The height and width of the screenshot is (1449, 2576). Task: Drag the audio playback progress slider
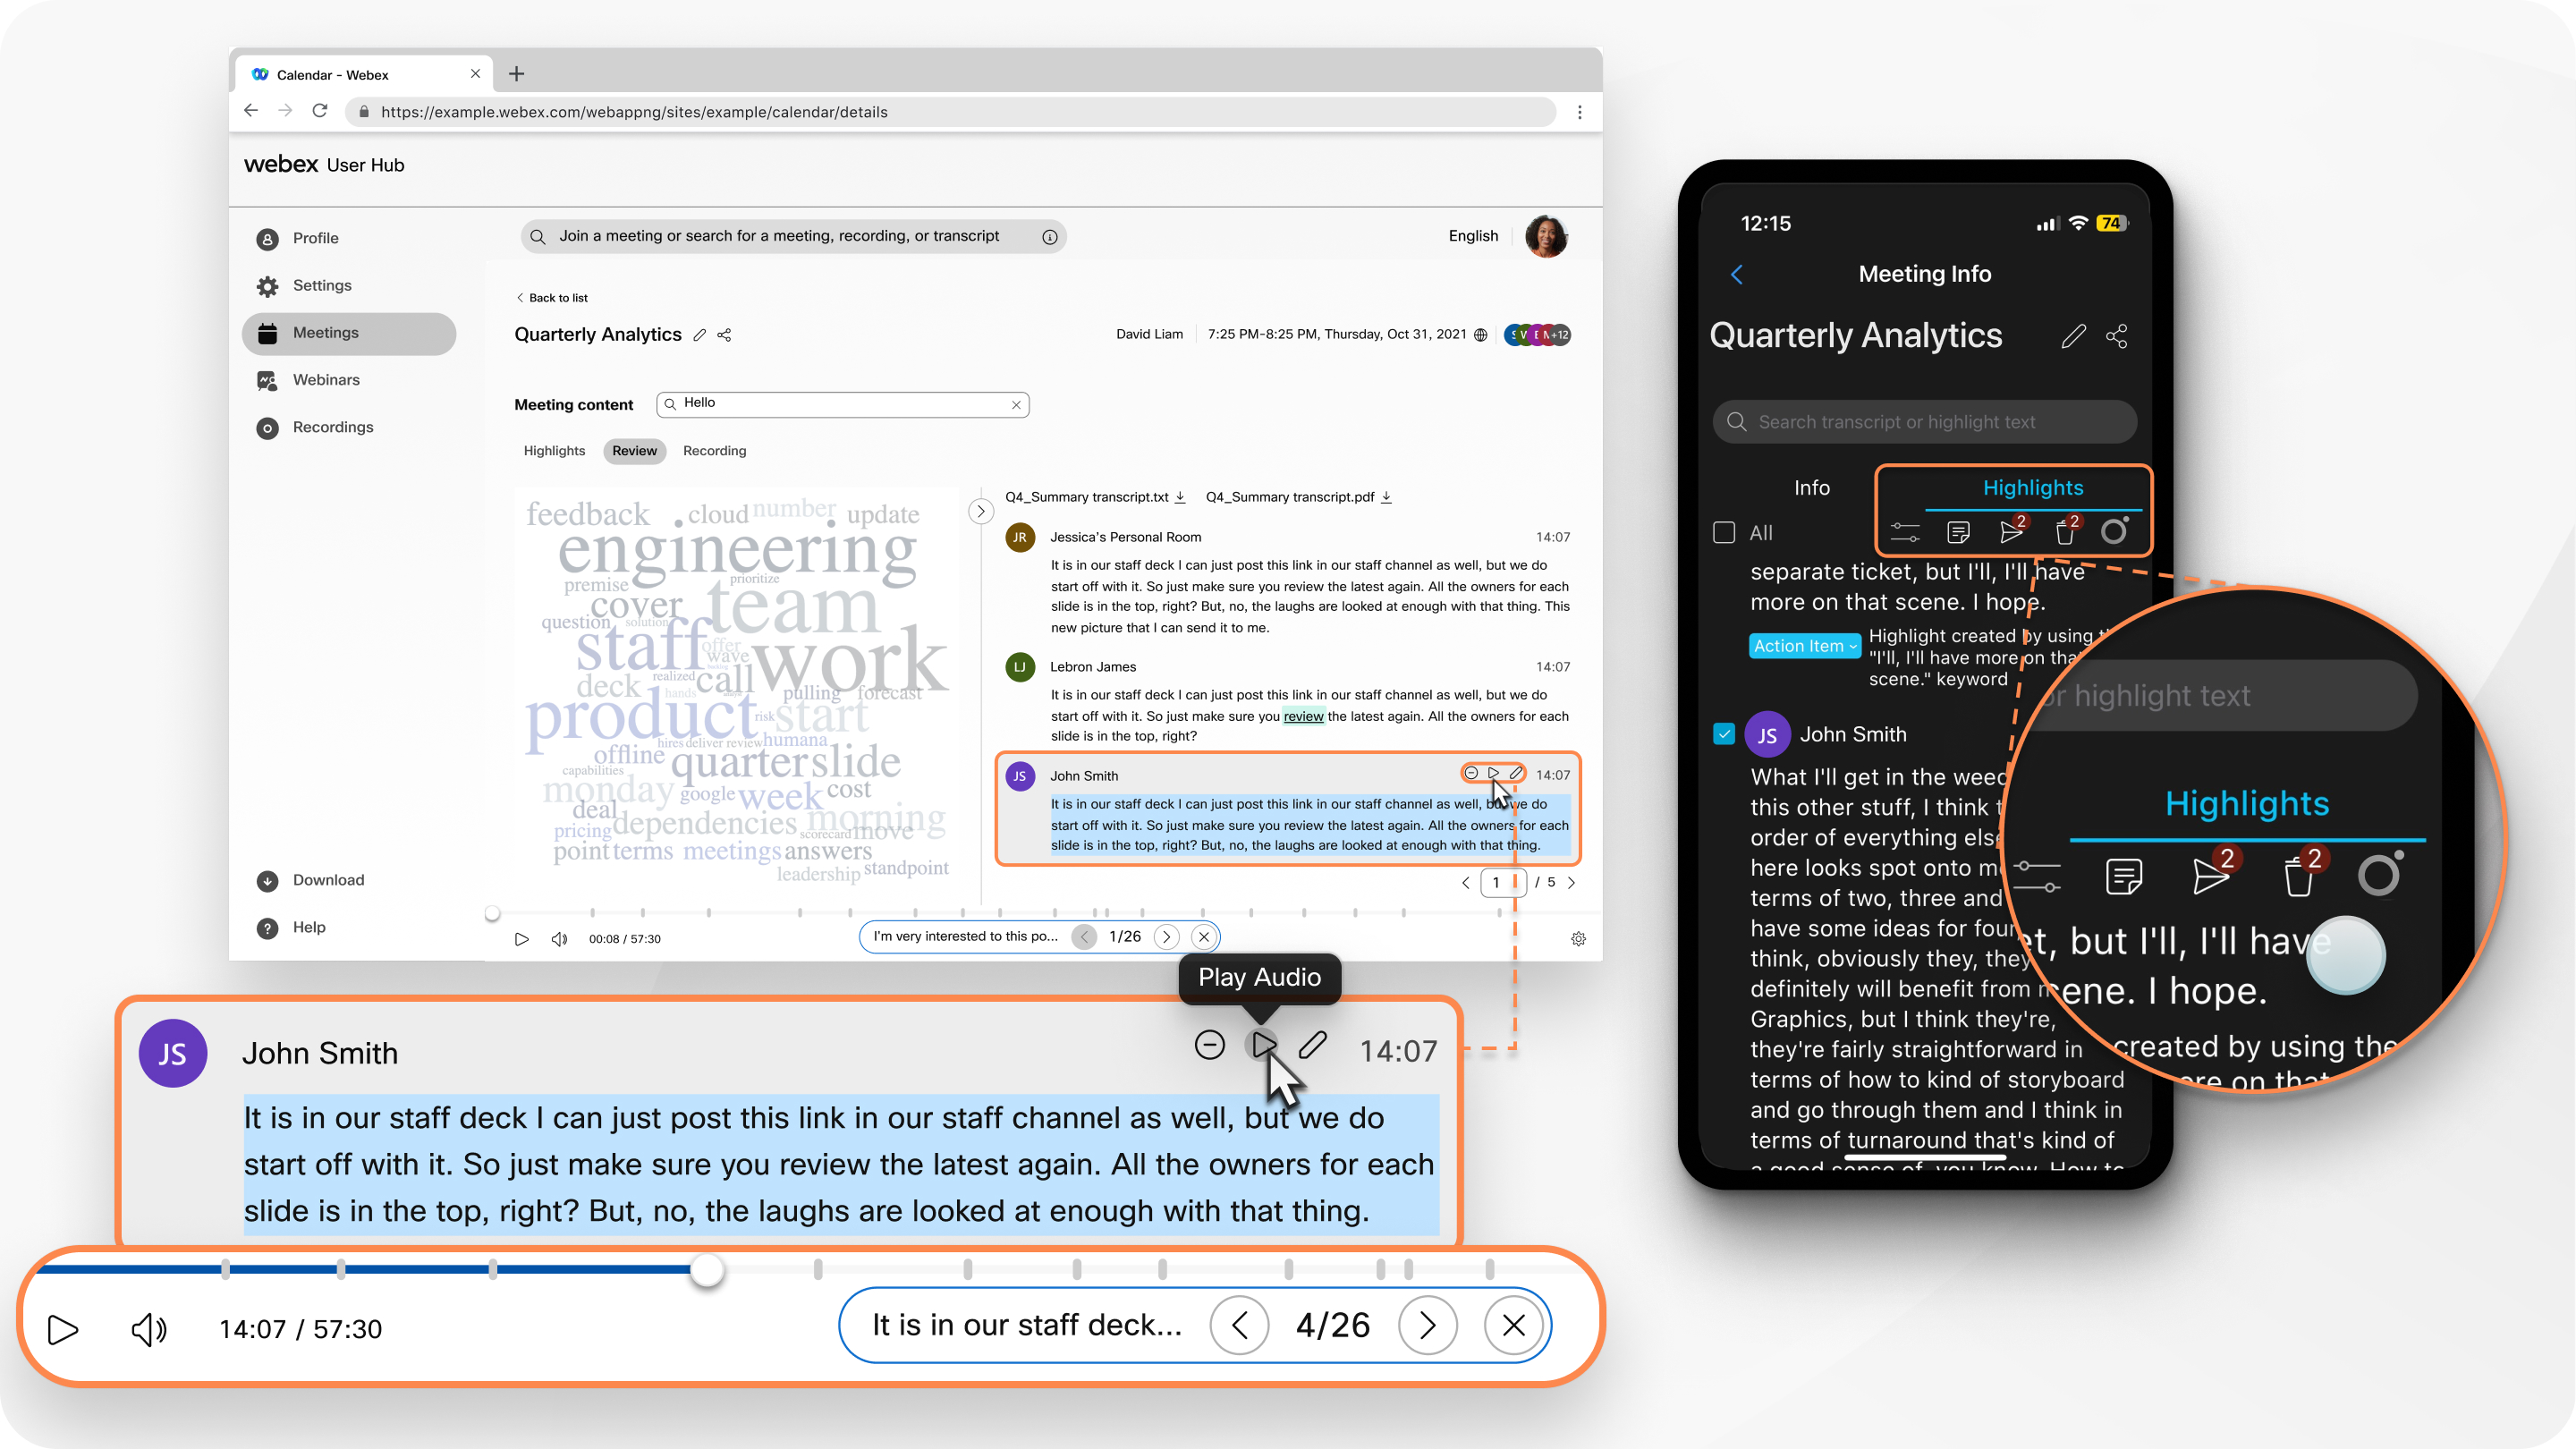pyautogui.click(x=708, y=1268)
